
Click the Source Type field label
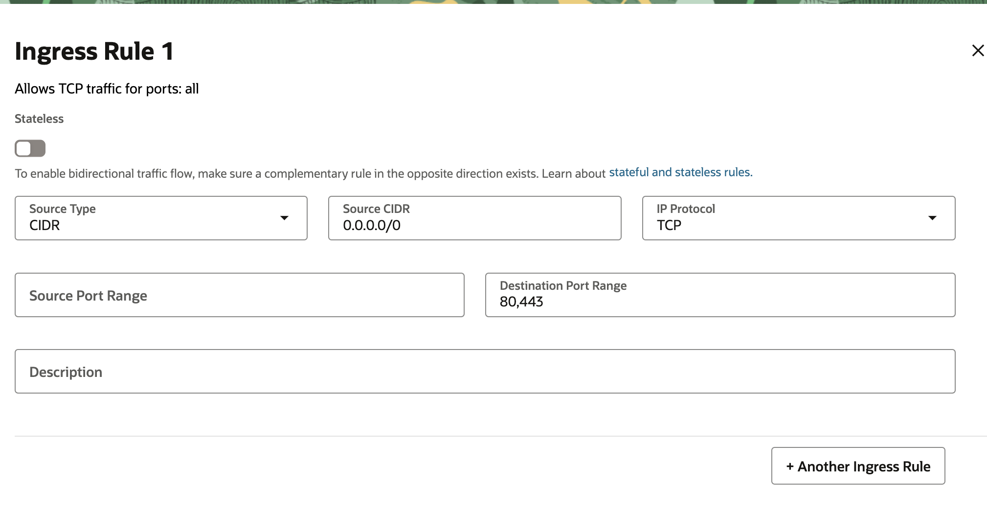click(63, 209)
